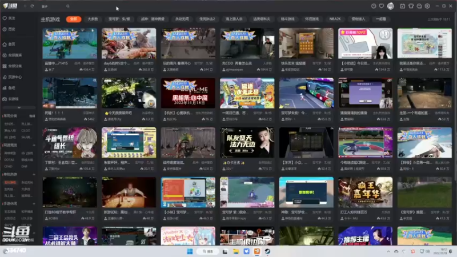Viewport: 457px width, 257px height.
Task: Open the 快乐周末 stream with 156万
Action: (306, 43)
